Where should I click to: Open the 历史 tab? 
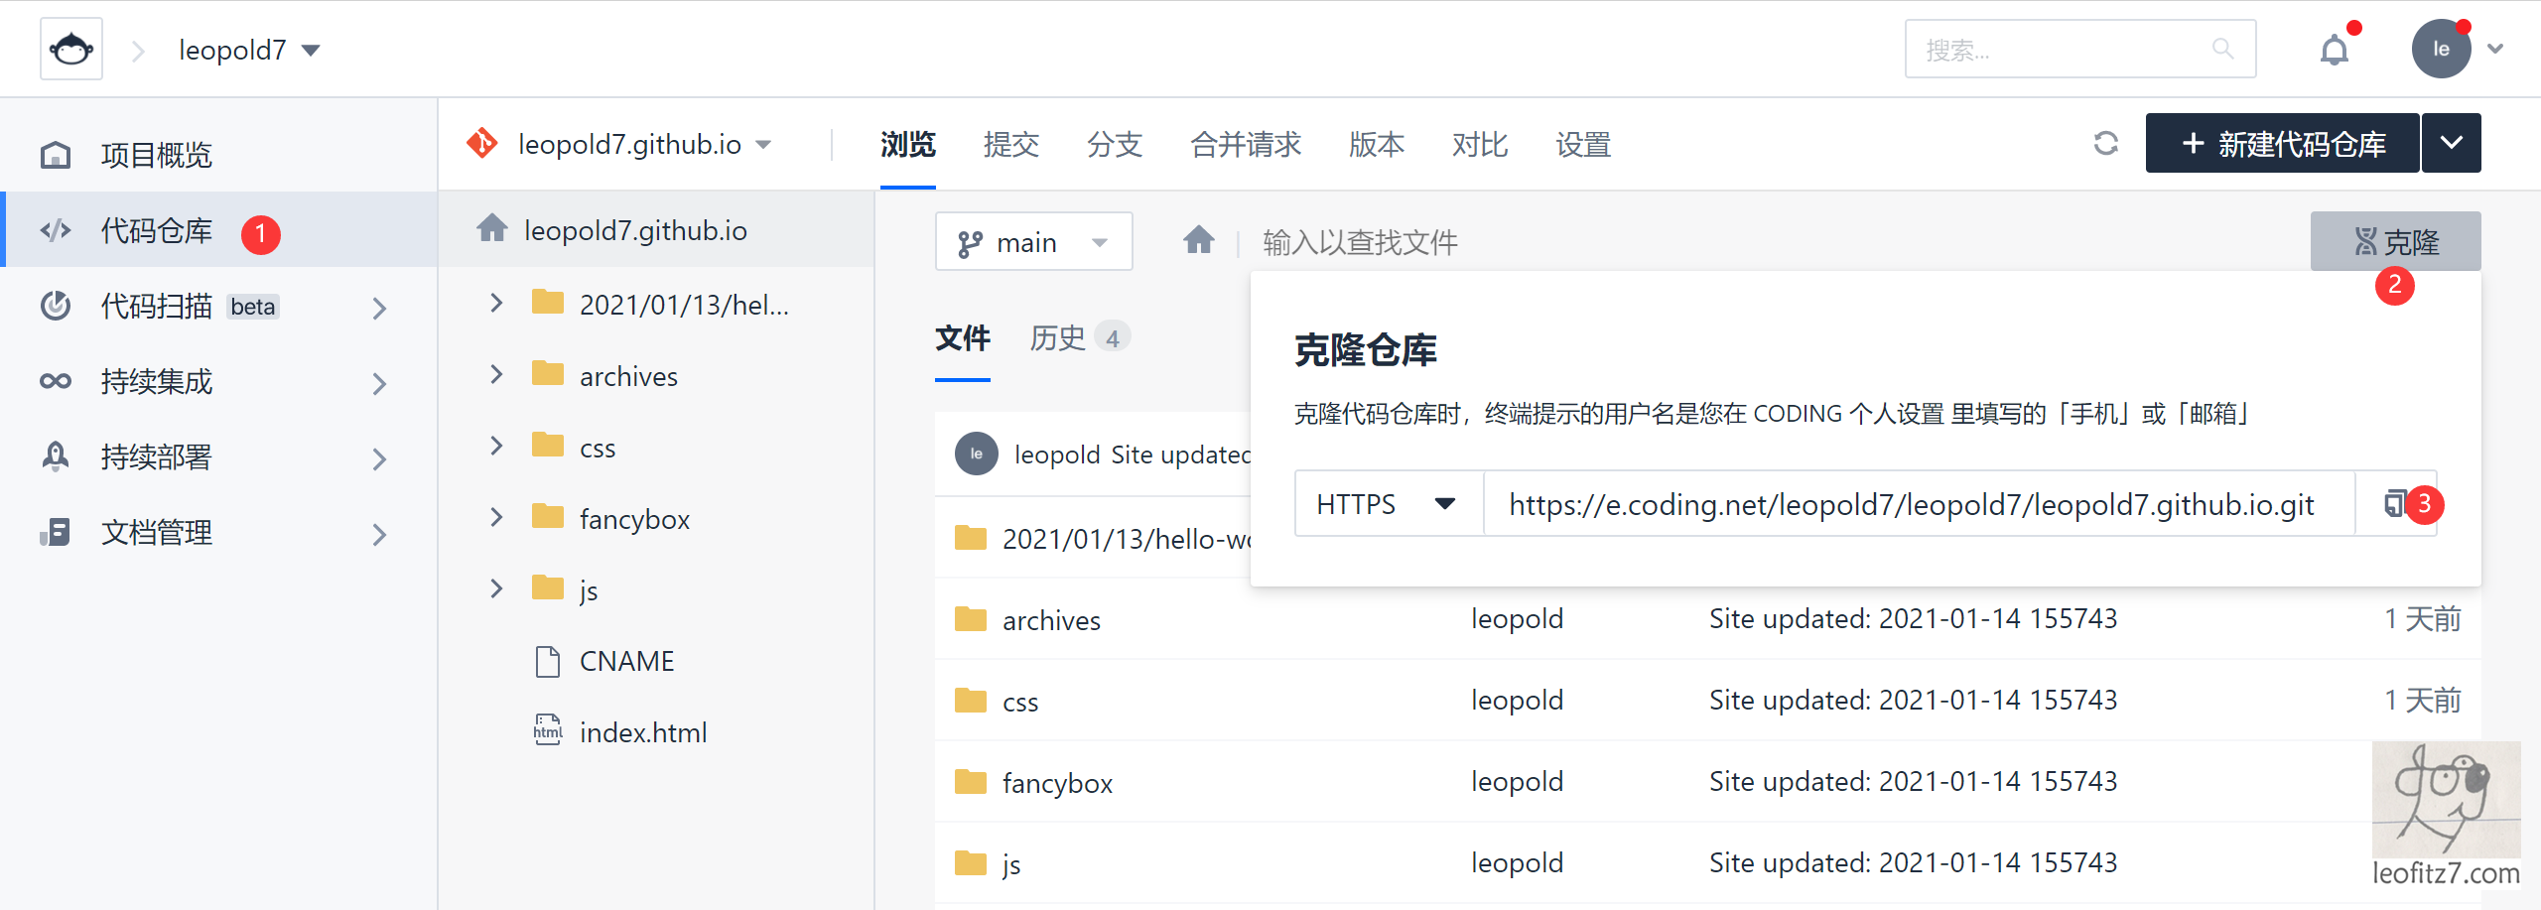[1055, 337]
